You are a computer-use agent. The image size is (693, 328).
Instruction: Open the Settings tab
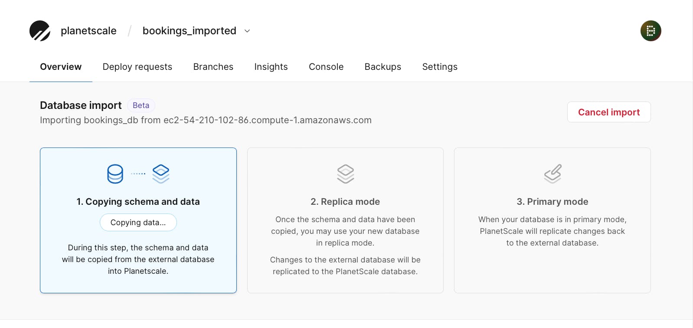tap(440, 67)
